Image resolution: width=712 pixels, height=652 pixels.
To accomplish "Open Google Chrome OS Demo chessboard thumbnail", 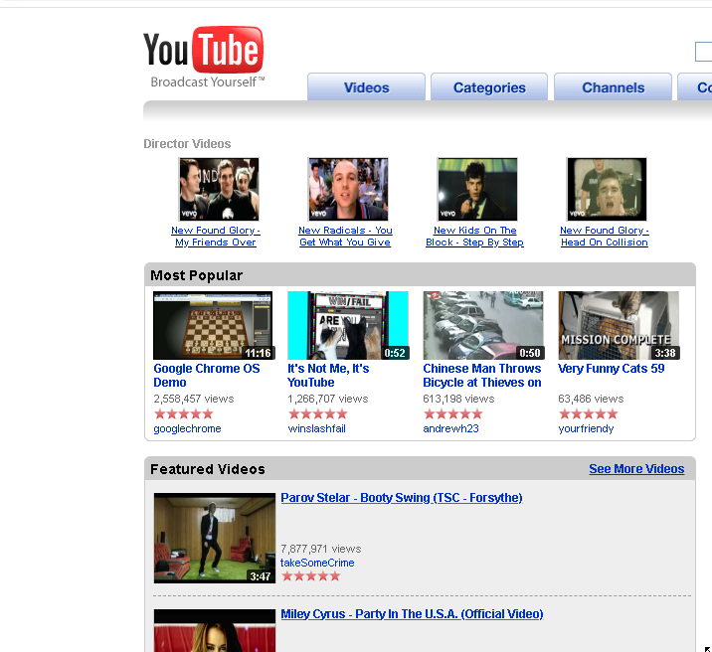I will 214,325.
